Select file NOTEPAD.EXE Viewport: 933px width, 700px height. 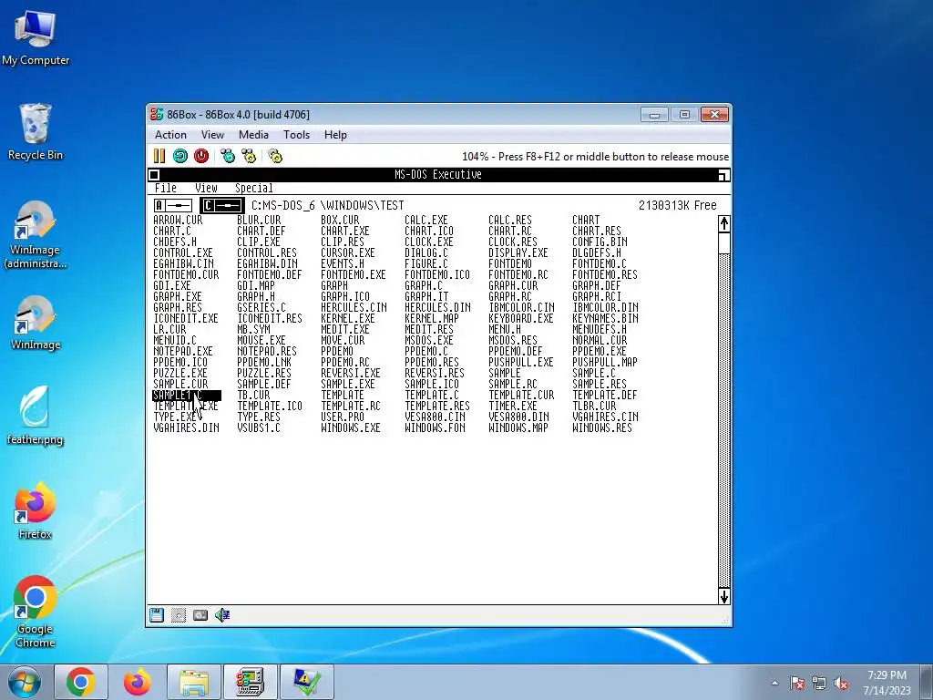(x=182, y=351)
